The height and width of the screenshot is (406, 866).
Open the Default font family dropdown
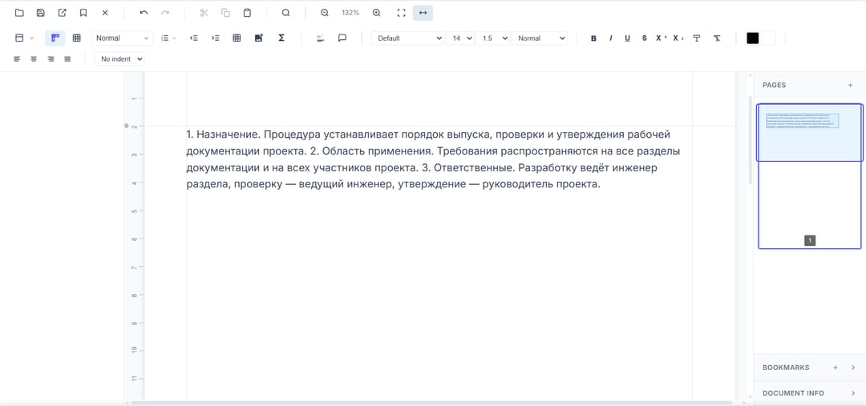click(x=408, y=38)
